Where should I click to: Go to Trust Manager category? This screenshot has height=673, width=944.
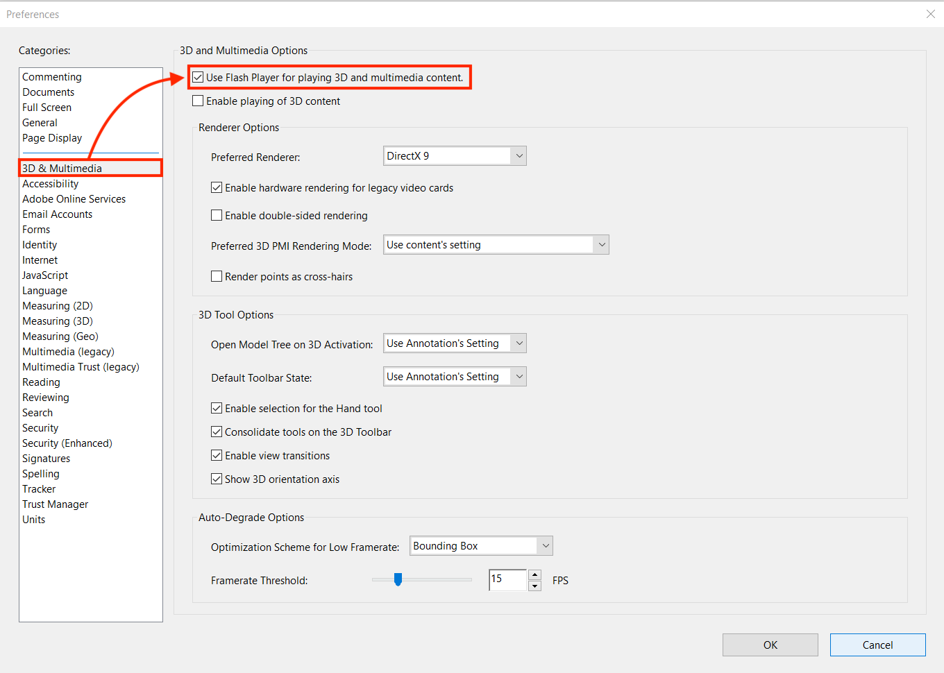[56, 504]
